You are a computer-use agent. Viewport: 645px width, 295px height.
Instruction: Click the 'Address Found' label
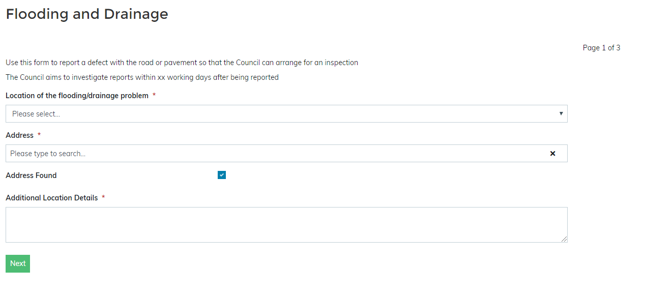pos(31,175)
